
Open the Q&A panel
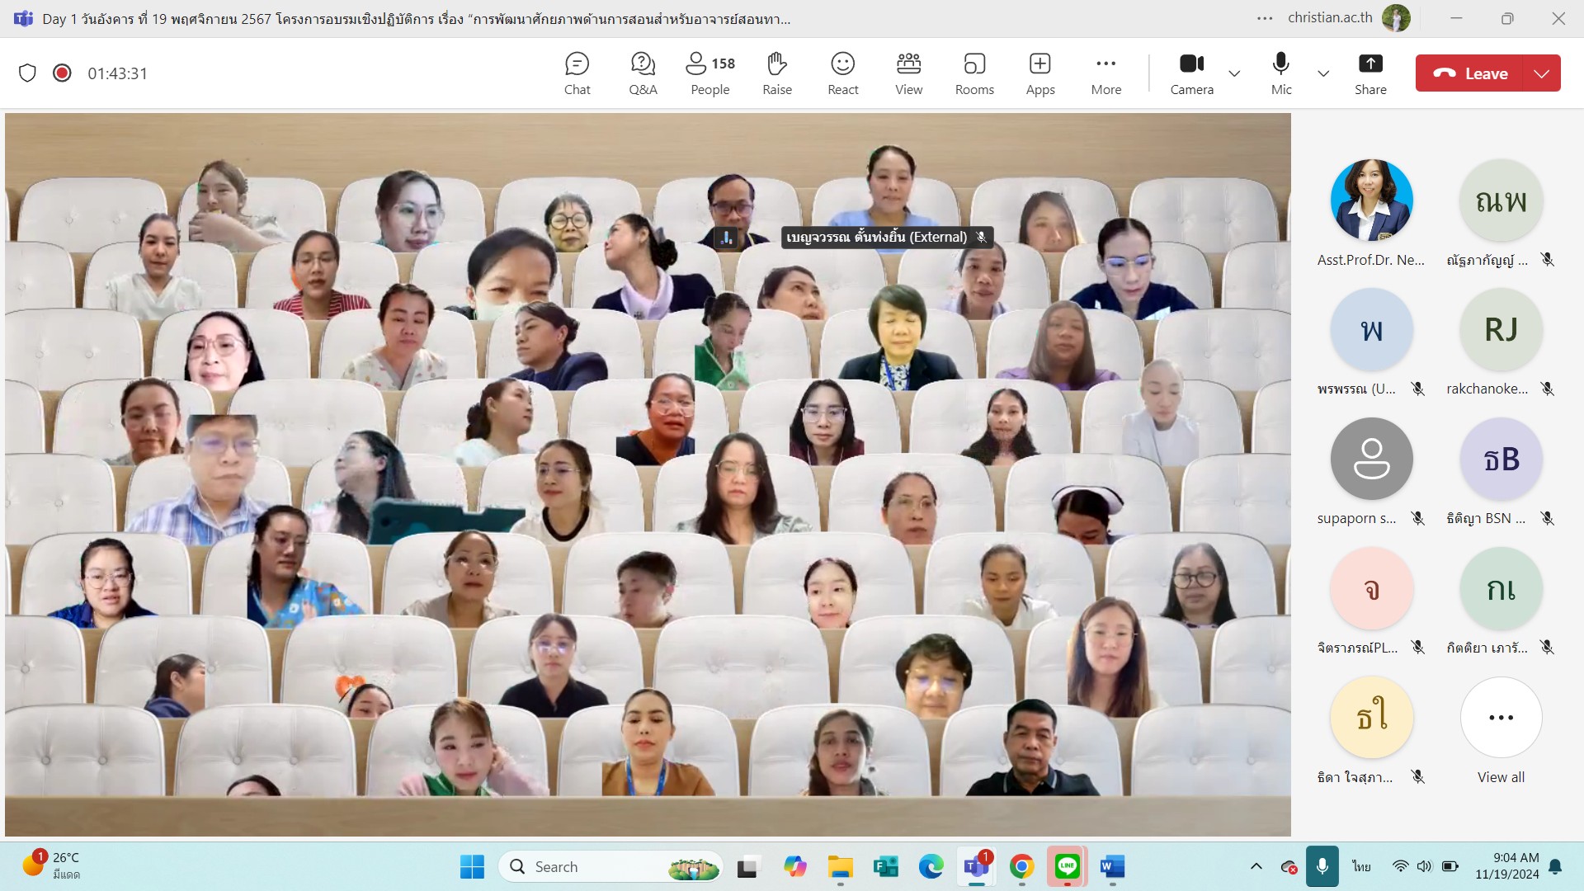[x=643, y=73]
